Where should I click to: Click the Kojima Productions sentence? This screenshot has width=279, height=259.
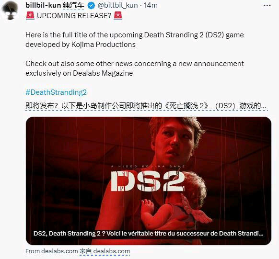click(x=135, y=40)
